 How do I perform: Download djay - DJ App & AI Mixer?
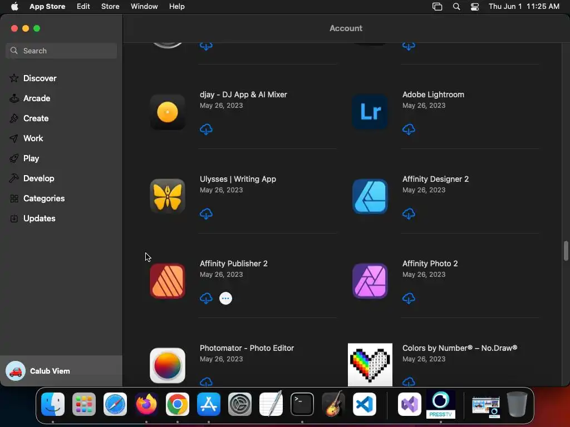click(x=206, y=129)
